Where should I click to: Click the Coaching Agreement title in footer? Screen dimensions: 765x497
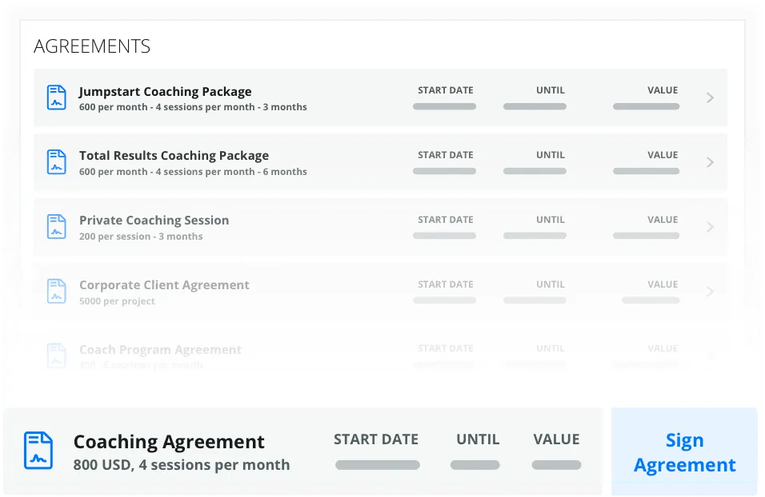169,442
